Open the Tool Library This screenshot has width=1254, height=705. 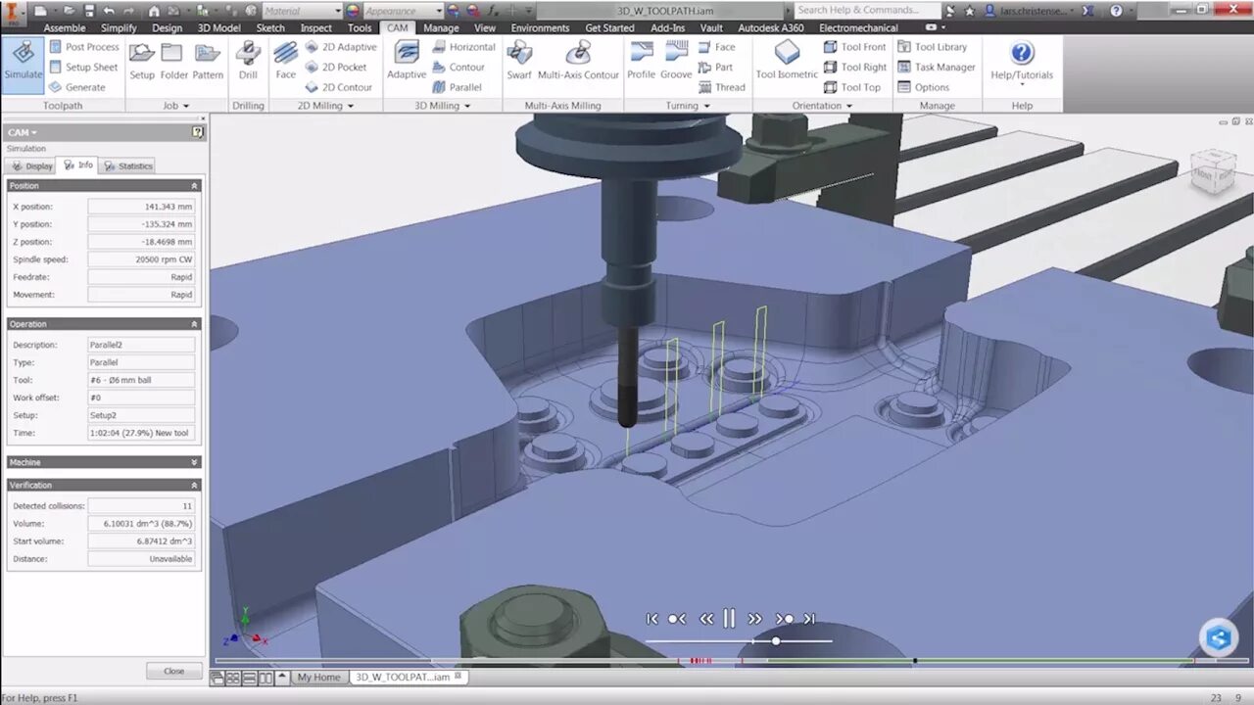932,47
